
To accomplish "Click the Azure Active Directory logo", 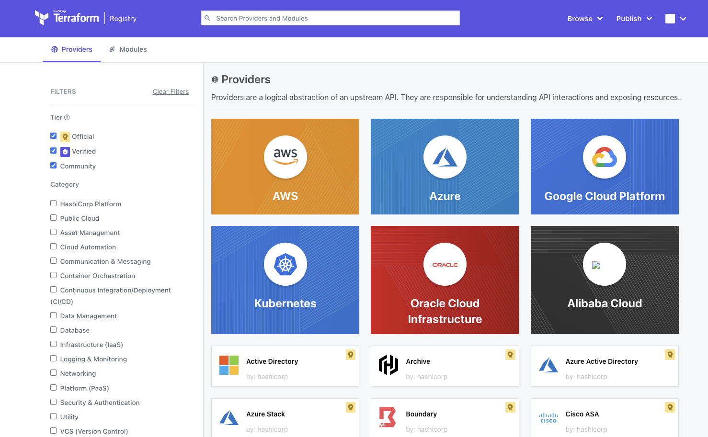I will pos(548,365).
